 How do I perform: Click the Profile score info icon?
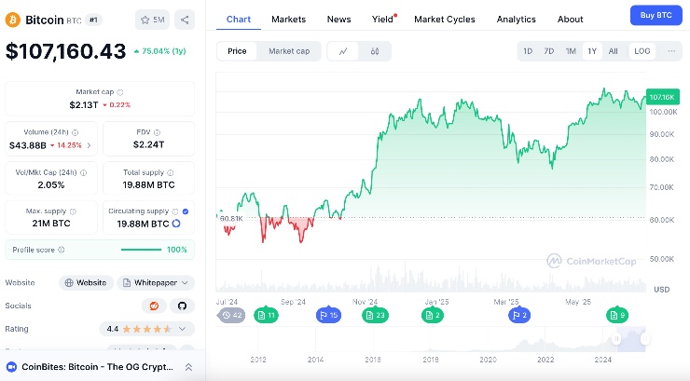click(x=62, y=250)
